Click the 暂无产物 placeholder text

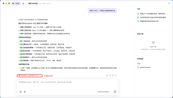click(x=153, y=47)
